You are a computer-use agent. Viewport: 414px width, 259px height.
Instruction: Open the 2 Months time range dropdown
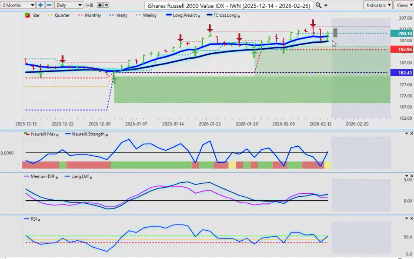(x=18, y=5)
